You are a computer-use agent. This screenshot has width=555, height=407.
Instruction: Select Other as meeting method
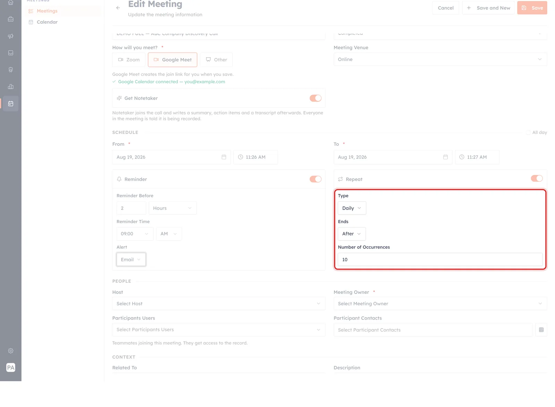pos(216,60)
